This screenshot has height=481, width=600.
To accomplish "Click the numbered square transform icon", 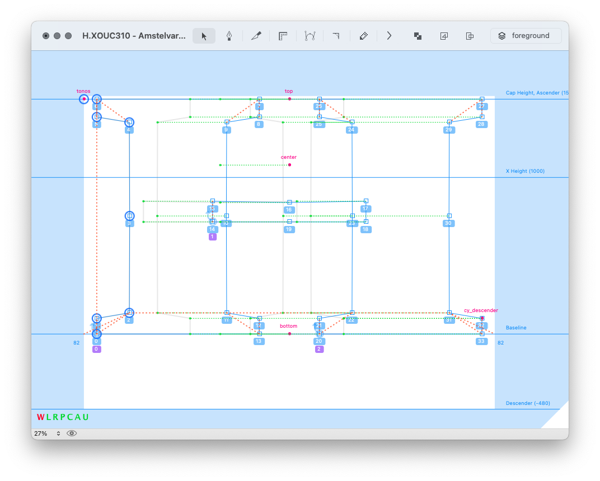I will pos(444,36).
